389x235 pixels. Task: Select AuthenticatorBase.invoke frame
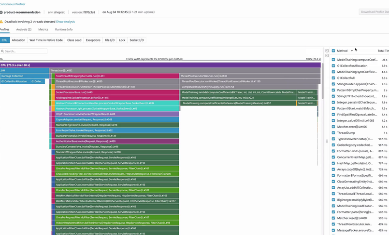117,142
